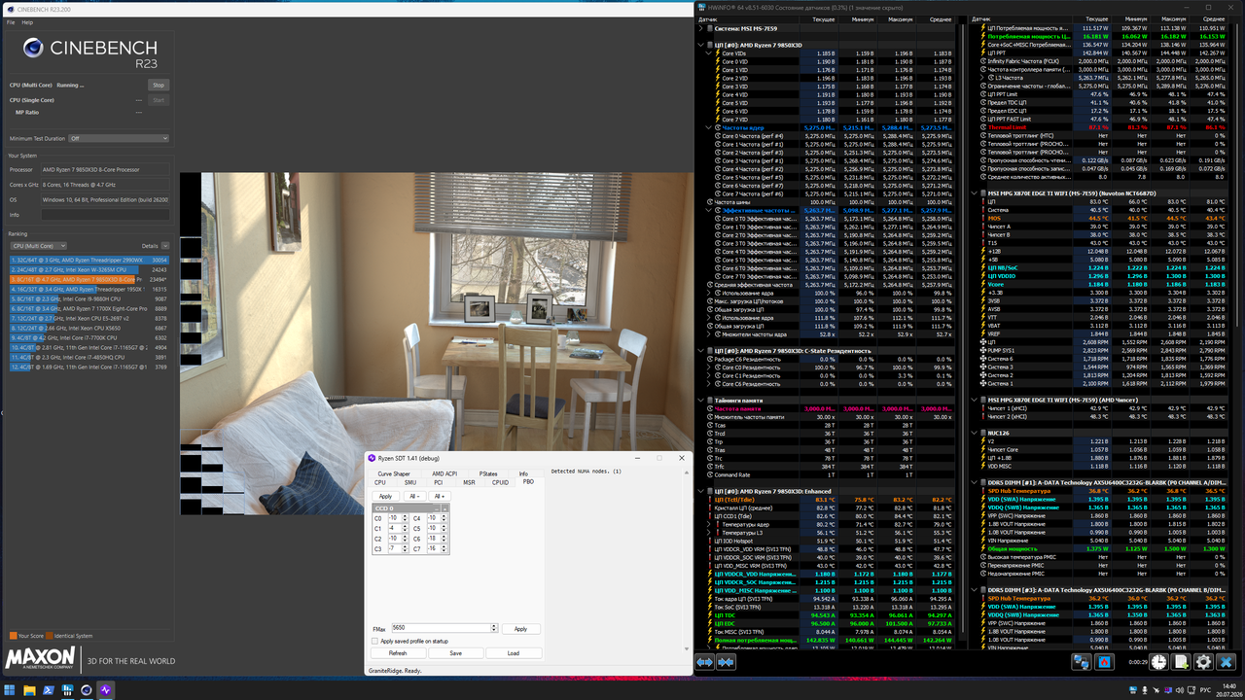Click Apply above the CCD 0 table
The height and width of the screenshot is (700, 1245).
(x=385, y=496)
